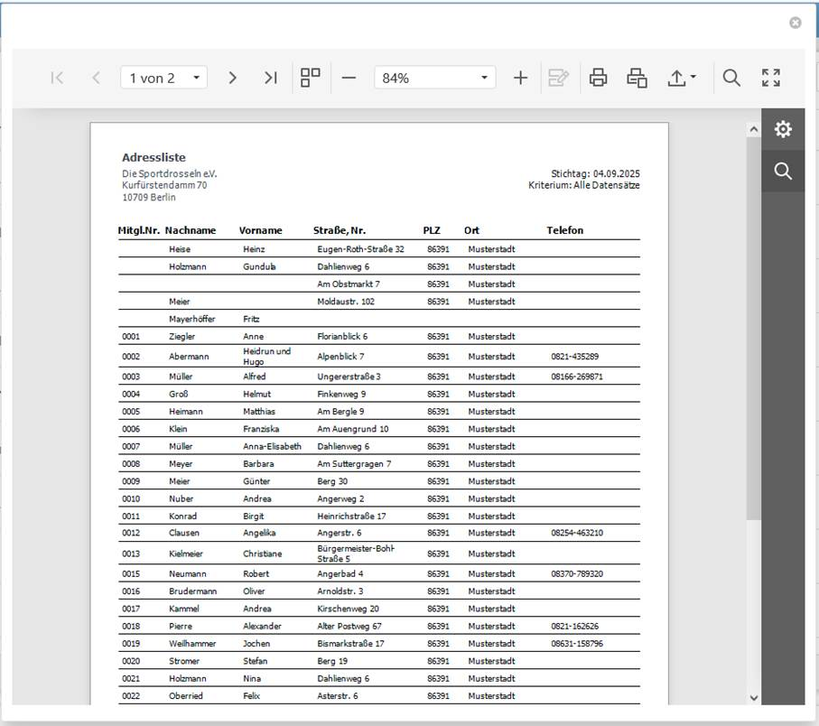Image resolution: width=819 pixels, height=726 pixels.
Task: Toggle full screen mode
Action: pos(770,78)
